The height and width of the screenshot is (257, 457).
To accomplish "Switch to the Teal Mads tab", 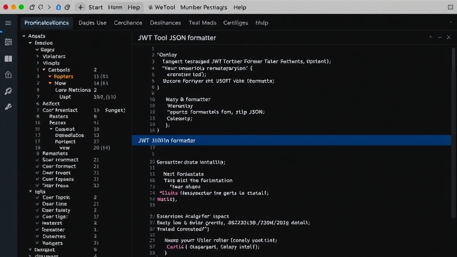I will coord(202,23).
